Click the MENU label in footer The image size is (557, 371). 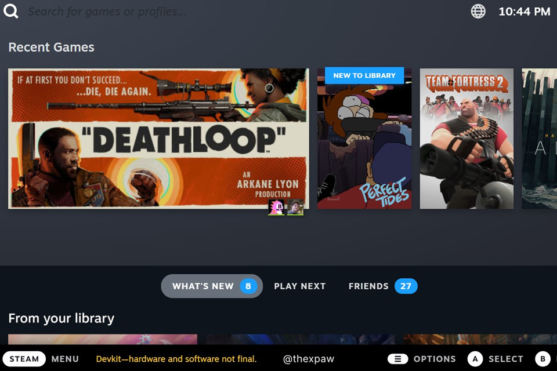[x=65, y=359]
